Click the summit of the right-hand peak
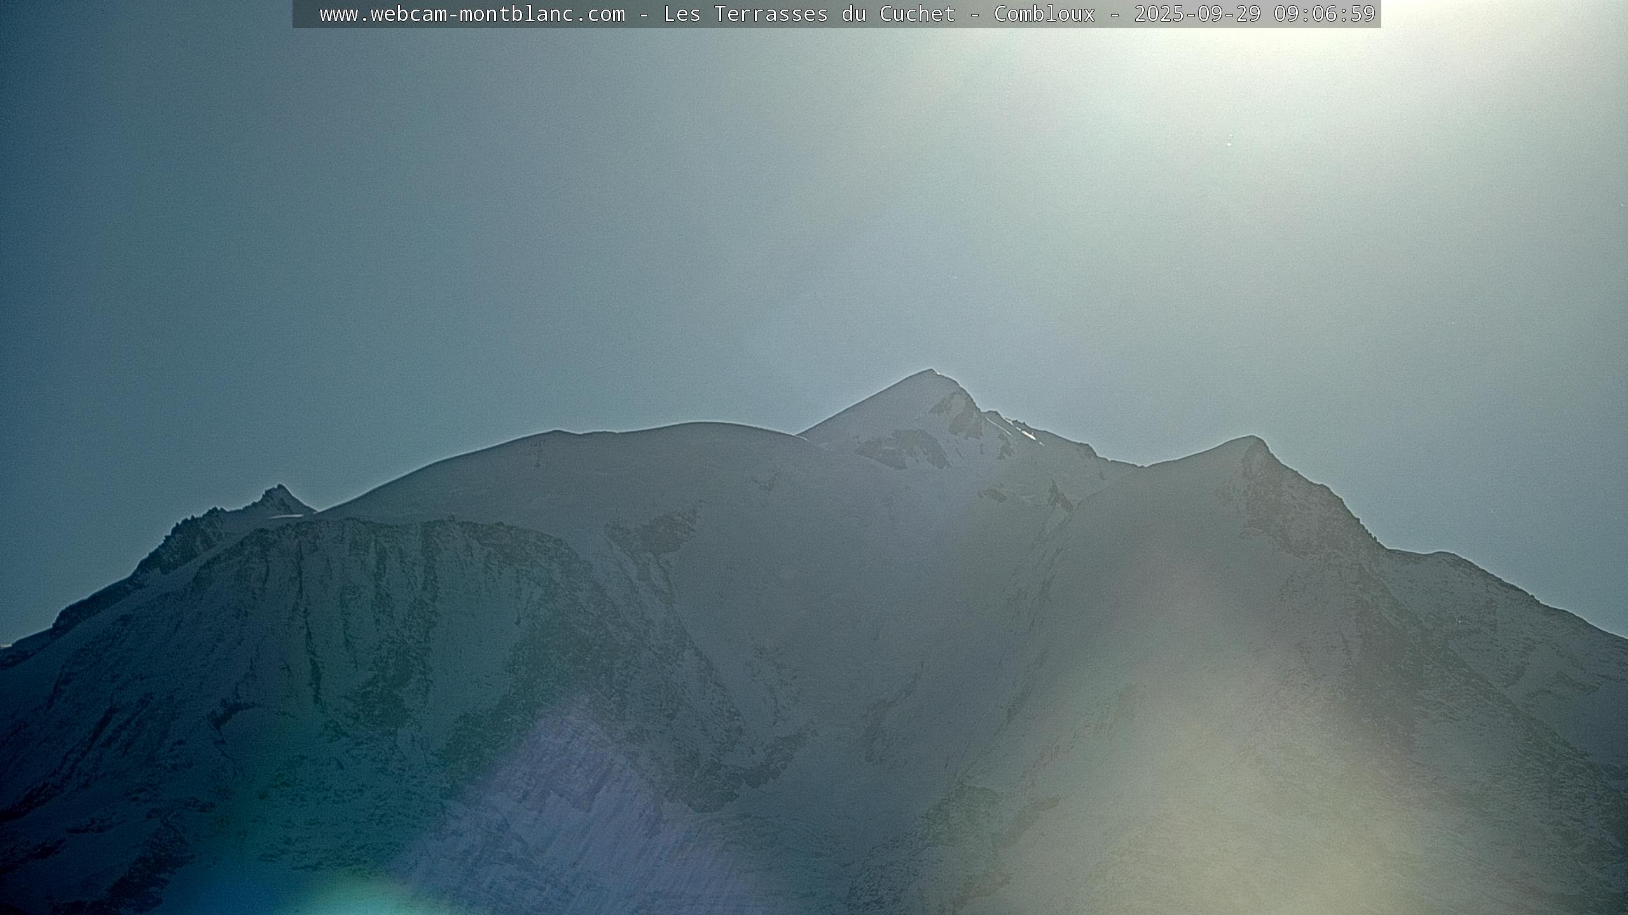1628x915 pixels. pyautogui.click(x=1250, y=438)
